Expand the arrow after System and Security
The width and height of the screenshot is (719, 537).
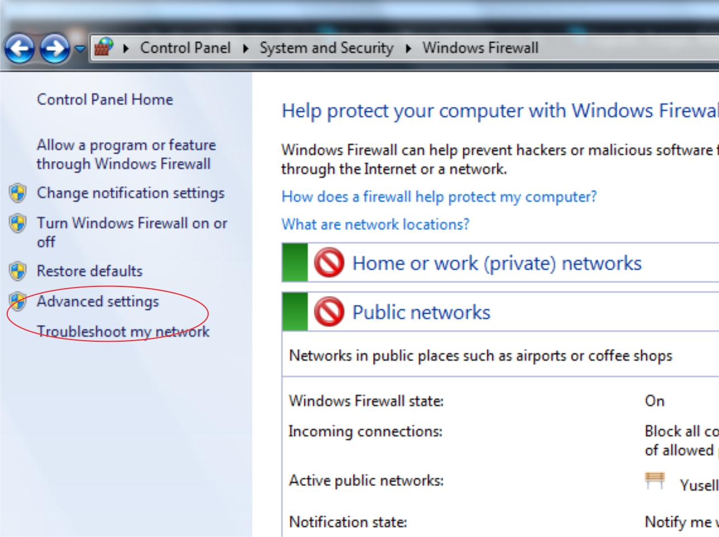(408, 49)
